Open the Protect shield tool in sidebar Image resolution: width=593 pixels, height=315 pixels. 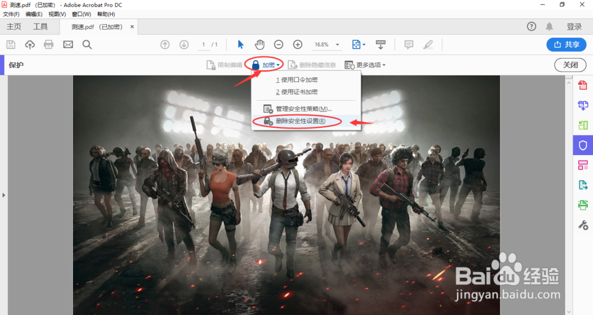[x=583, y=145]
